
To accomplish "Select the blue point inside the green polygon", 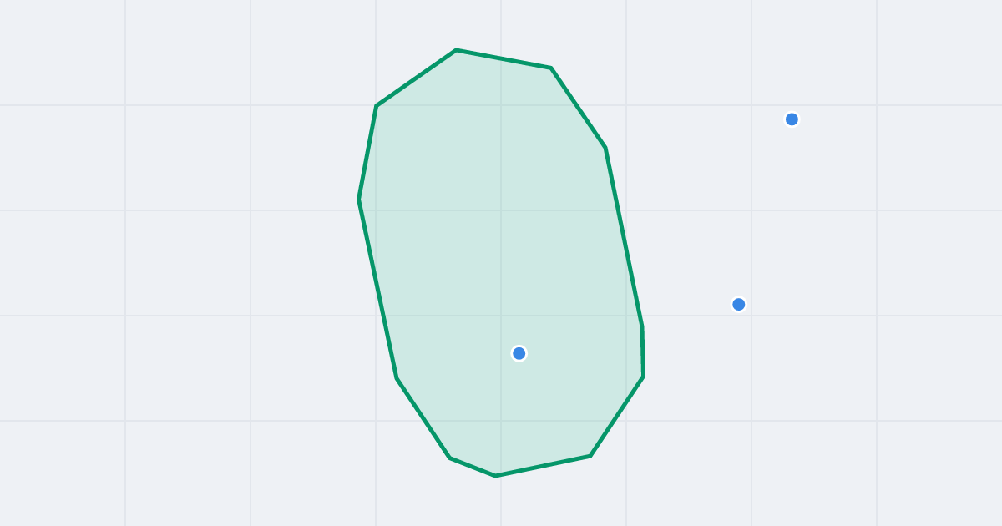I will tap(519, 353).
